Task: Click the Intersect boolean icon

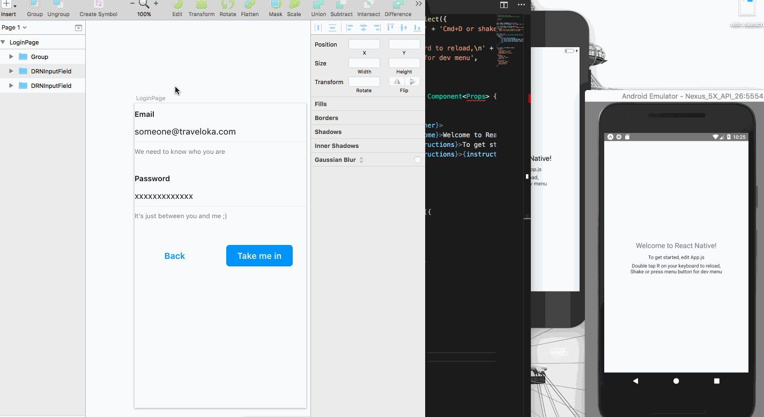Action: click(369, 4)
